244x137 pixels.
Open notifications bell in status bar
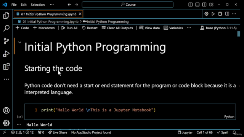point(234,132)
